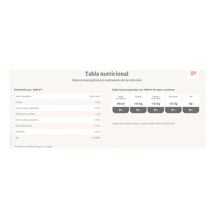This screenshot has width=213, height=213.
Task: Click the Ingesta de referencia note
Action: pos(144,124)
